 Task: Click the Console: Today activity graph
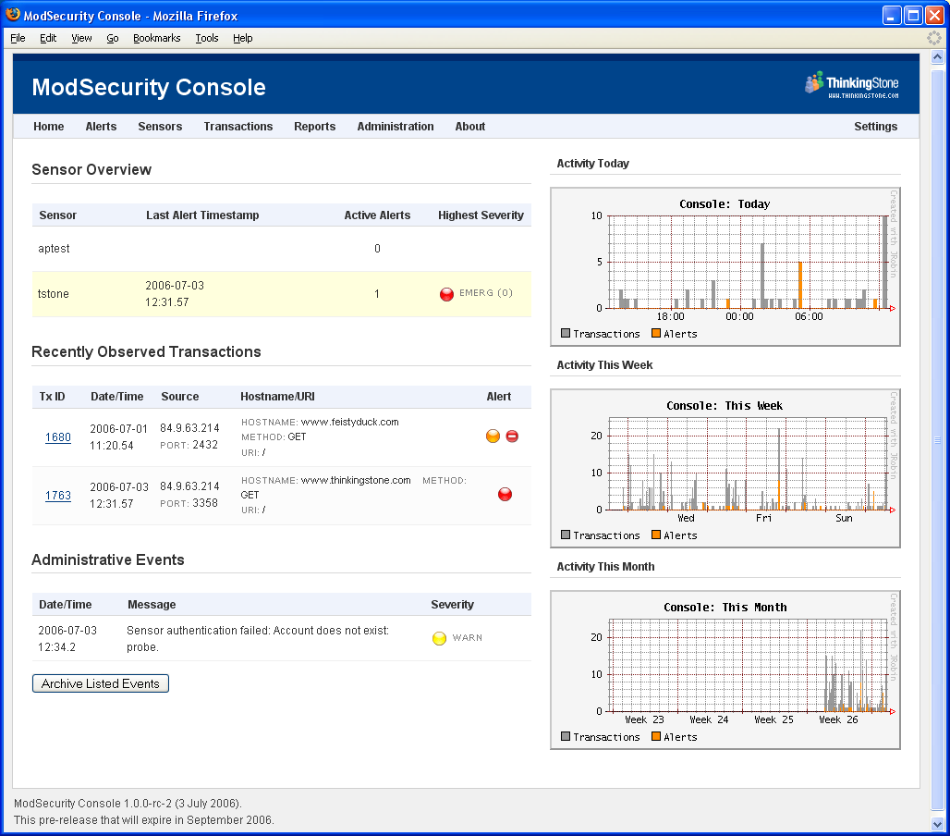tap(725, 267)
